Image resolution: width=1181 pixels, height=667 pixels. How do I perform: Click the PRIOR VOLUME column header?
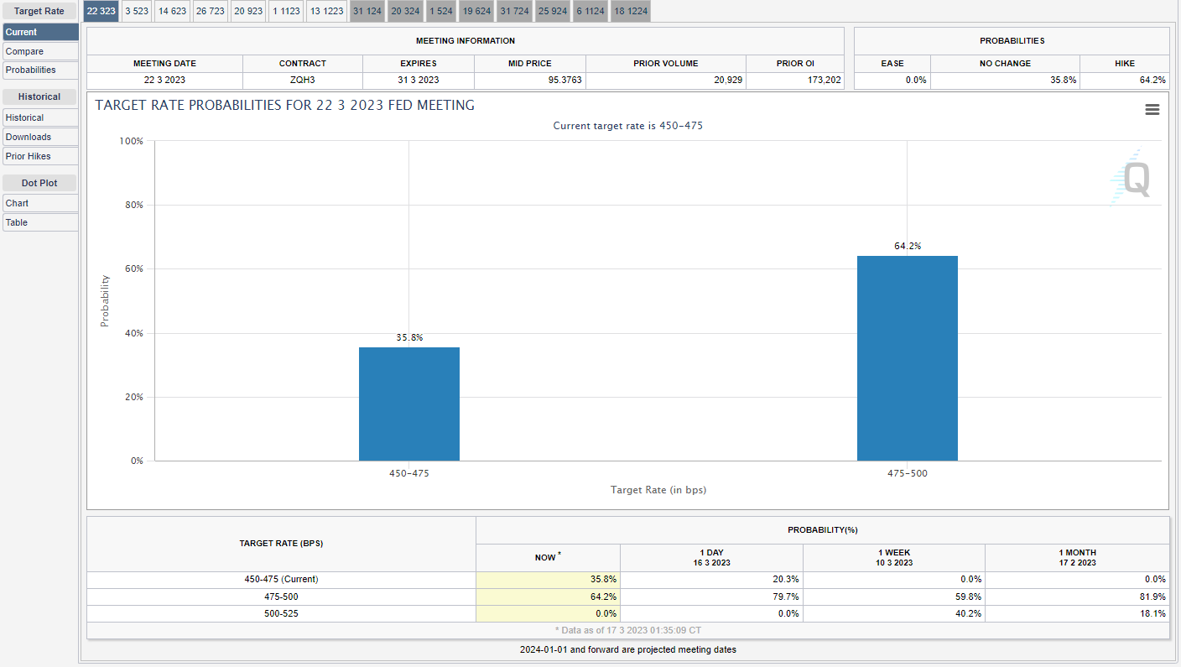click(x=666, y=64)
